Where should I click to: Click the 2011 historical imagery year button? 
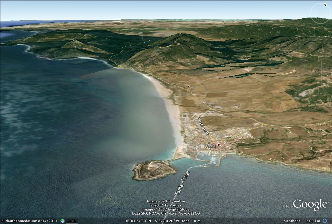pos(72,221)
